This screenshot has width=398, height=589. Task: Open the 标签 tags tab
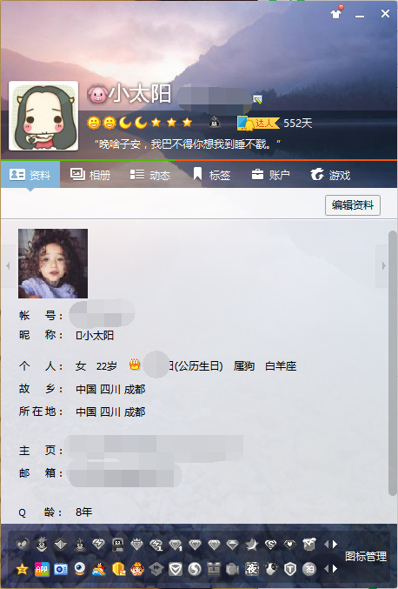[211, 175]
